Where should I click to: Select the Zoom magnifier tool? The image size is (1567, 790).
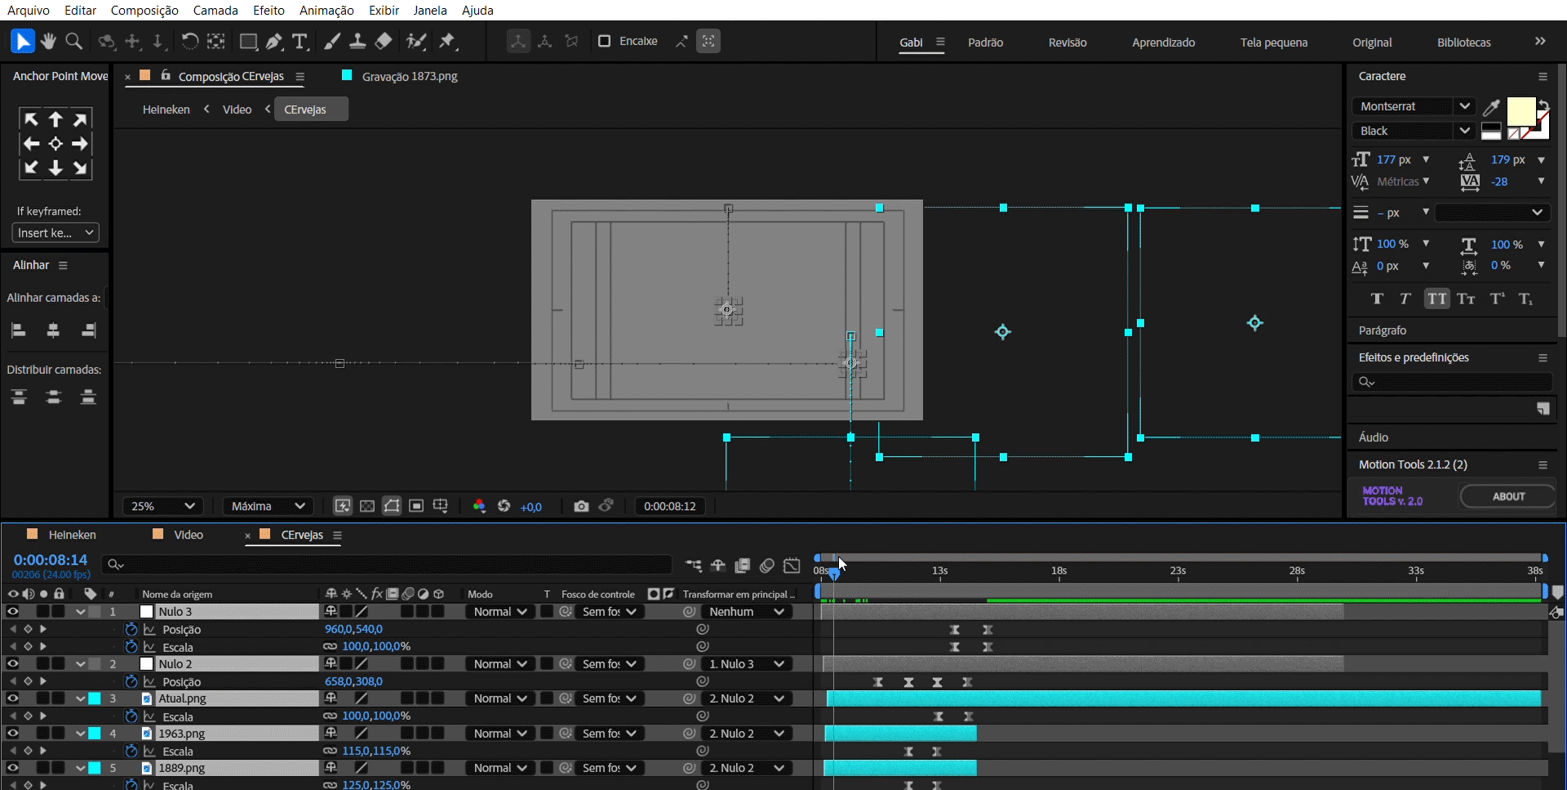(73, 41)
